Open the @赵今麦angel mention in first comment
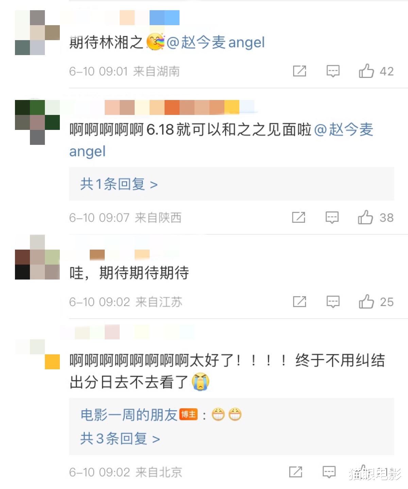408x489 pixels. 216,43
